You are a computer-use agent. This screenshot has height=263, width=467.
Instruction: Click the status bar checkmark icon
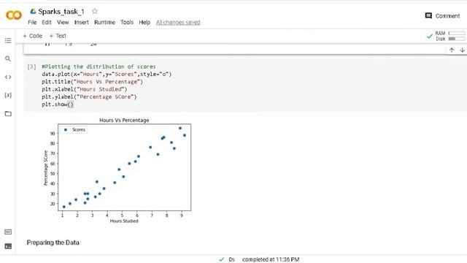point(221,259)
